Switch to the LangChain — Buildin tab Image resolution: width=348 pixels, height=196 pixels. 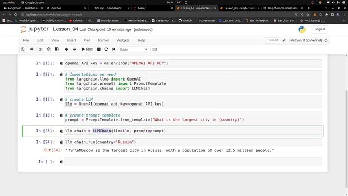pos(23,8)
